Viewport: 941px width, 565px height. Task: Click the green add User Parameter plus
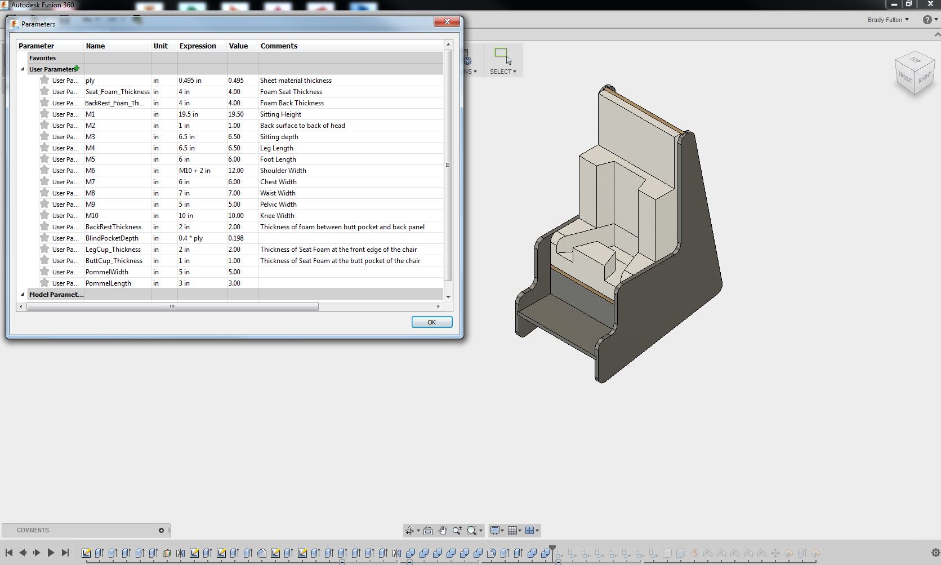(x=77, y=69)
